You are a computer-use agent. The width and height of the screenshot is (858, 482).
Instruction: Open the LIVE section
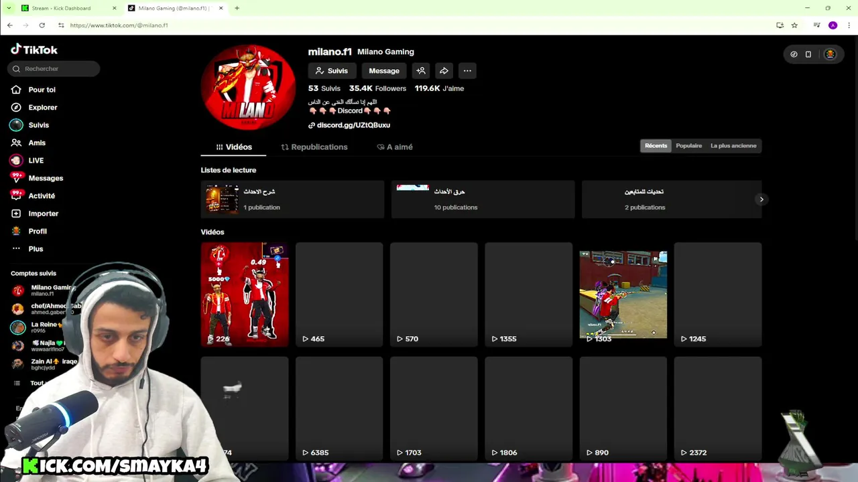(x=27, y=161)
